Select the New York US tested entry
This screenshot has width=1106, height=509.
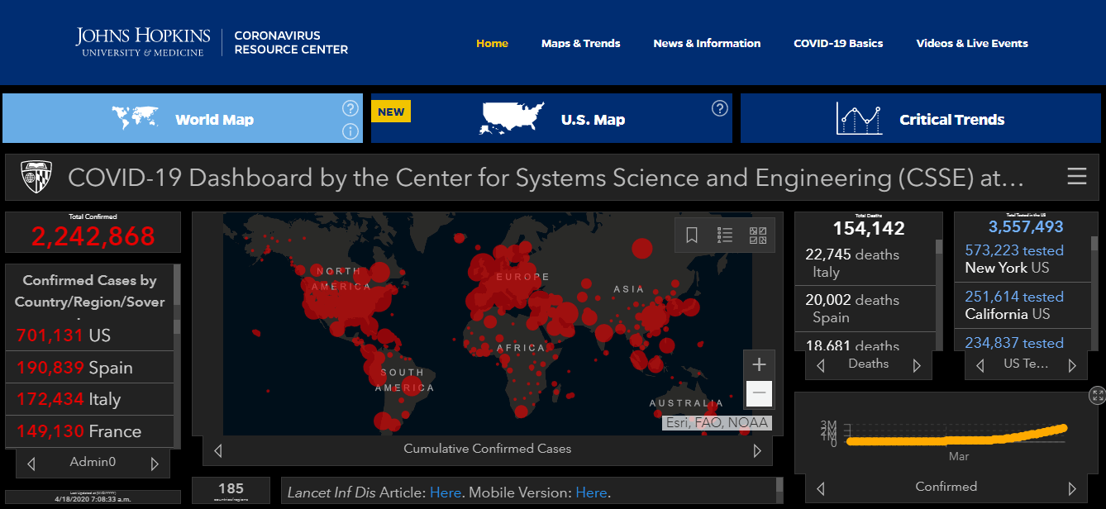coord(1024,259)
